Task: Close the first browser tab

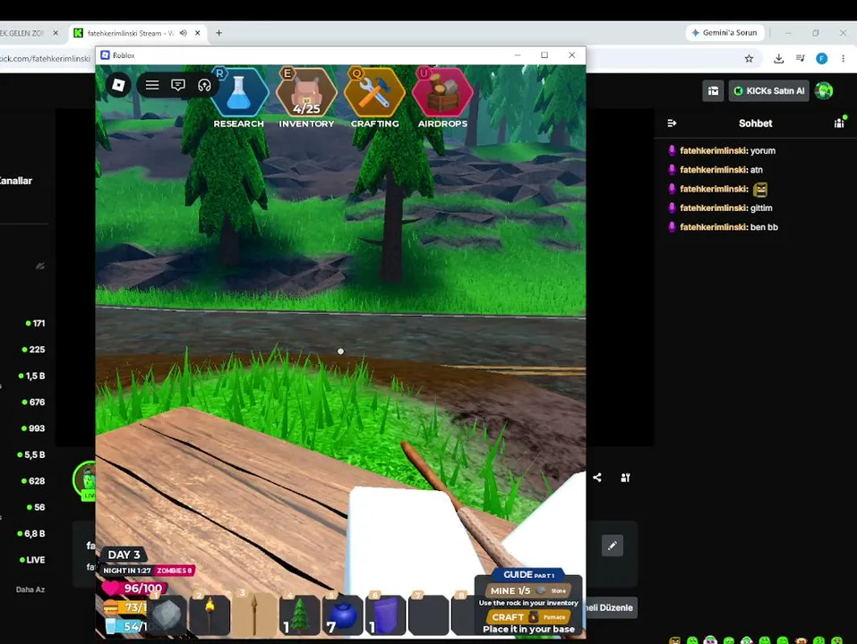Action: (56, 33)
